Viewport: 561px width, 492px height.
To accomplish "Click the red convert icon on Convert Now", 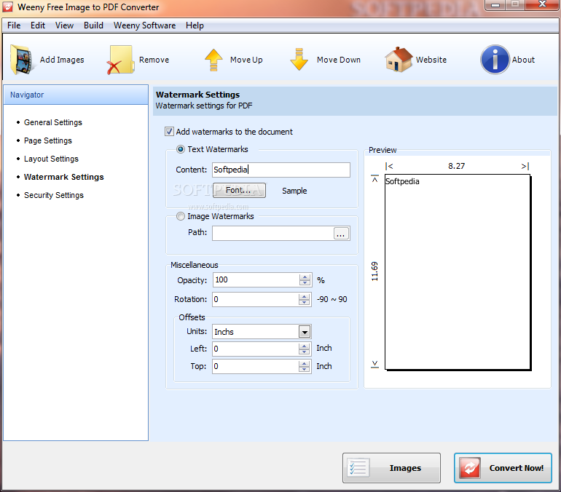I will point(470,468).
